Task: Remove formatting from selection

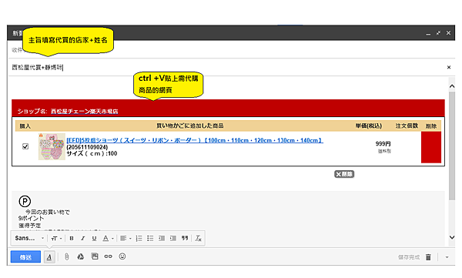Action: point(199,238)
